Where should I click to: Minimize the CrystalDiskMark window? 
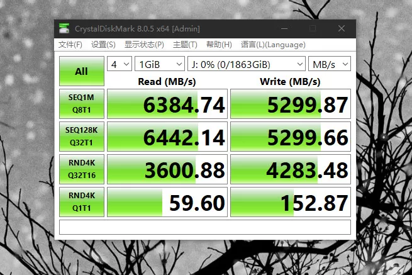[x=284, y=28]
